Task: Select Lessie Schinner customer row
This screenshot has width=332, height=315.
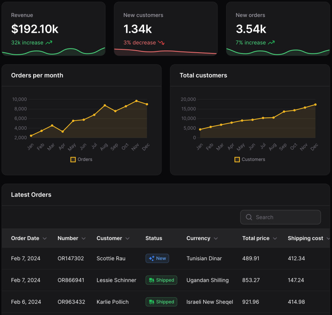Action: click(x=116, y=280)
